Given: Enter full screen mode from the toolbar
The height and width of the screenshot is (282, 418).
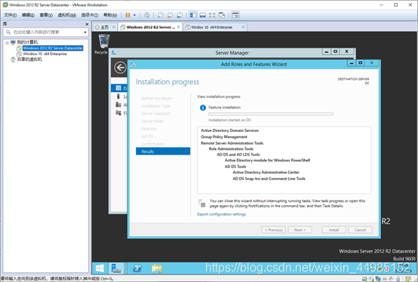Looking at the screenshot, I should [212, 15].
